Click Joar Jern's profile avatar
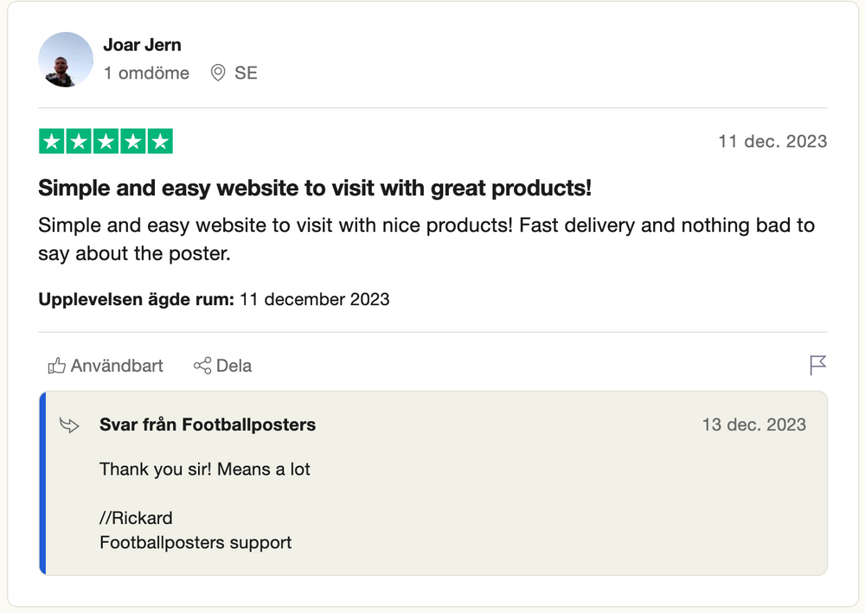This screenshot has height=613, width=865. (x=66, y=60)
